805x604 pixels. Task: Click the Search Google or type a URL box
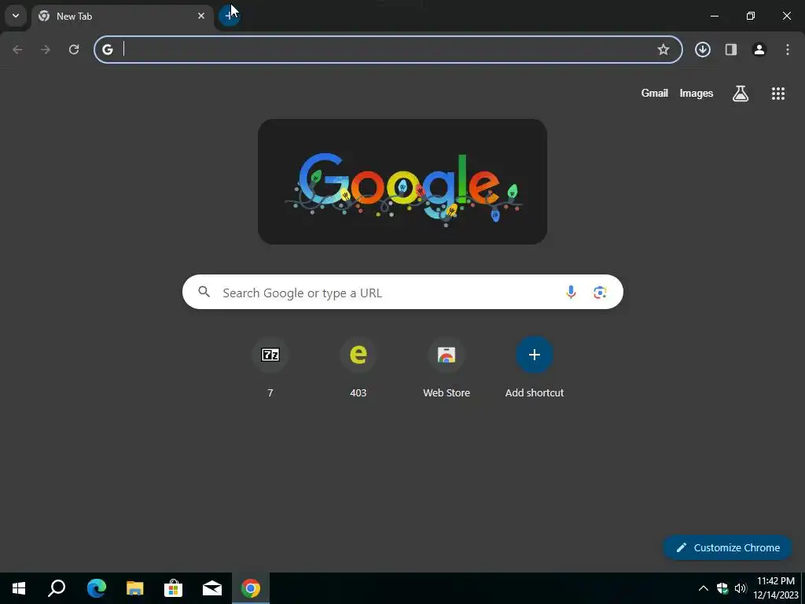pos(402,292)
